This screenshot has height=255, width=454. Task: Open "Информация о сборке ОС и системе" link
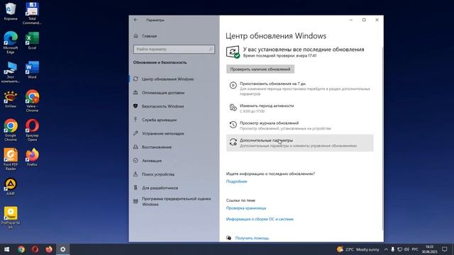[260, 219]
